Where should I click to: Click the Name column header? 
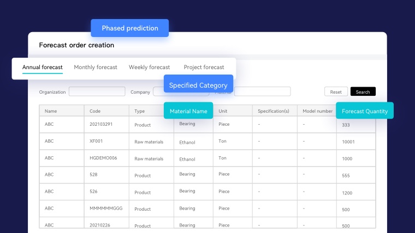pyautogui.click(x=51, y=111)
